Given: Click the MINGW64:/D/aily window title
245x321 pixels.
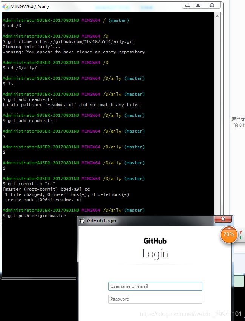Looking at the screenshot, I should 30,7.
